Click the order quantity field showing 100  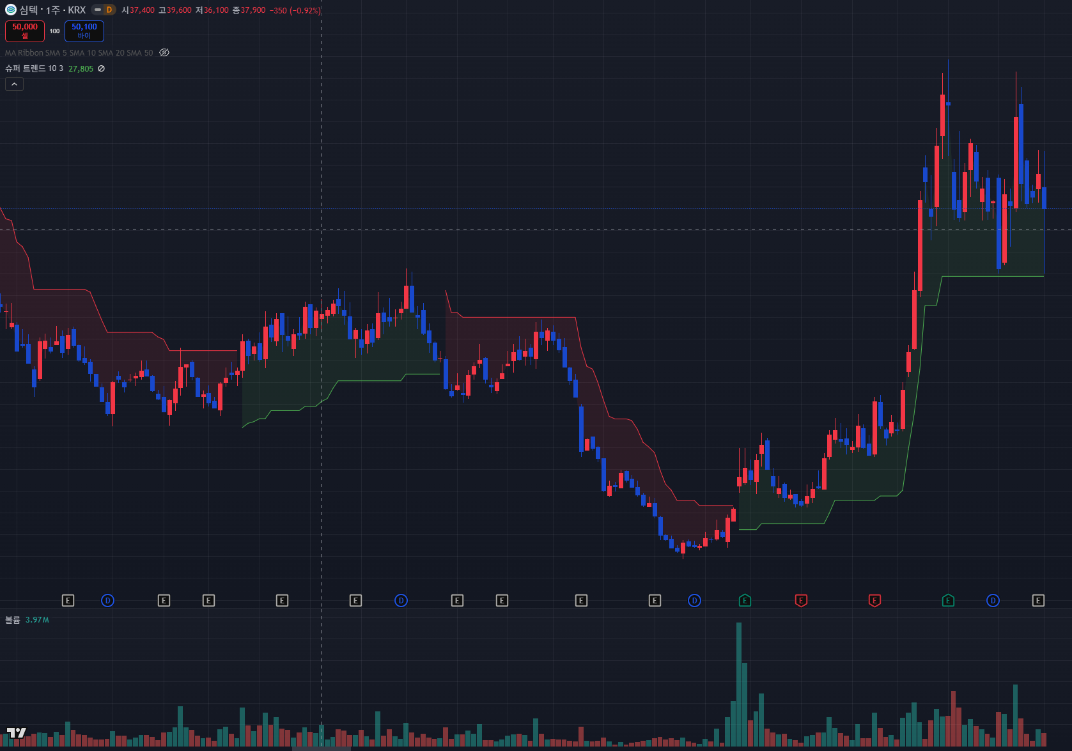[55, 31]
